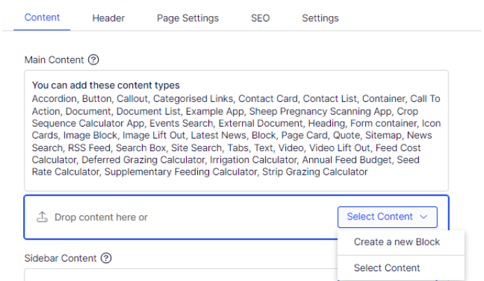The height and width of the screenshot is (281, 484).
Task: Click the Main Content label
Action: click(x=54, y=60)
